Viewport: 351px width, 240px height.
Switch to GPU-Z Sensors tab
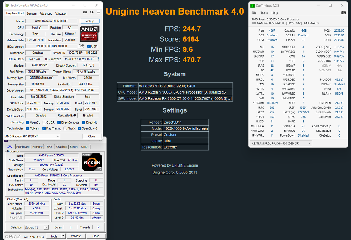coord(31,14)
